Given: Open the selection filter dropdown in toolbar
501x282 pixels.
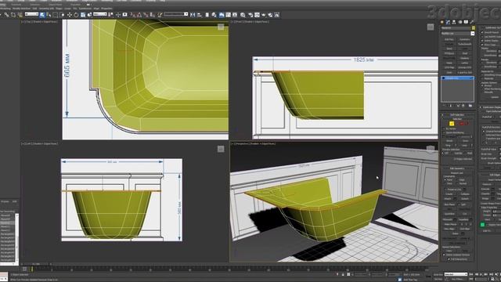Looking at the screenshot, I should 31,14.
